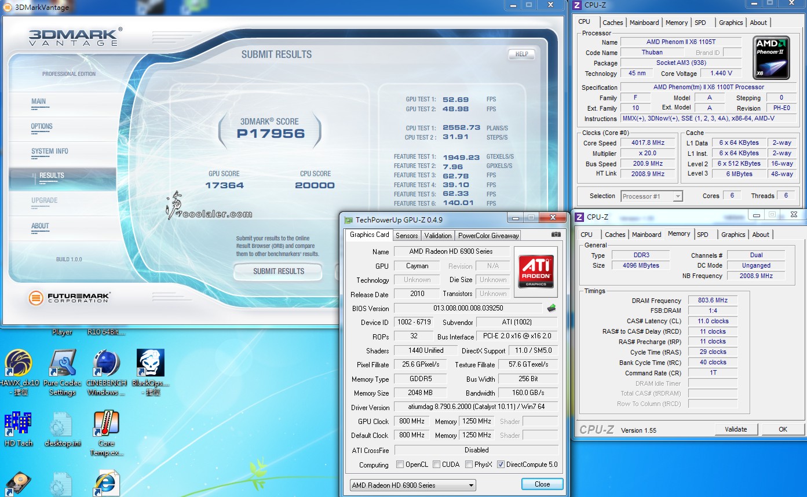Click title bar icon of CPU-Z processor window
Screen dimensions: 807x497
coord(578,6)
